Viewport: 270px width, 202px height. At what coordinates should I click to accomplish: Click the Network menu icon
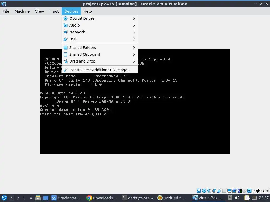[x=66, y=32]
